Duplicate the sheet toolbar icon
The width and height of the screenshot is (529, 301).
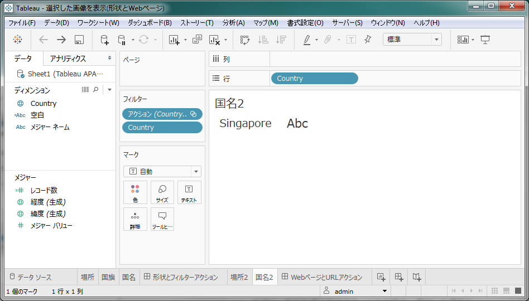[197, 40]
